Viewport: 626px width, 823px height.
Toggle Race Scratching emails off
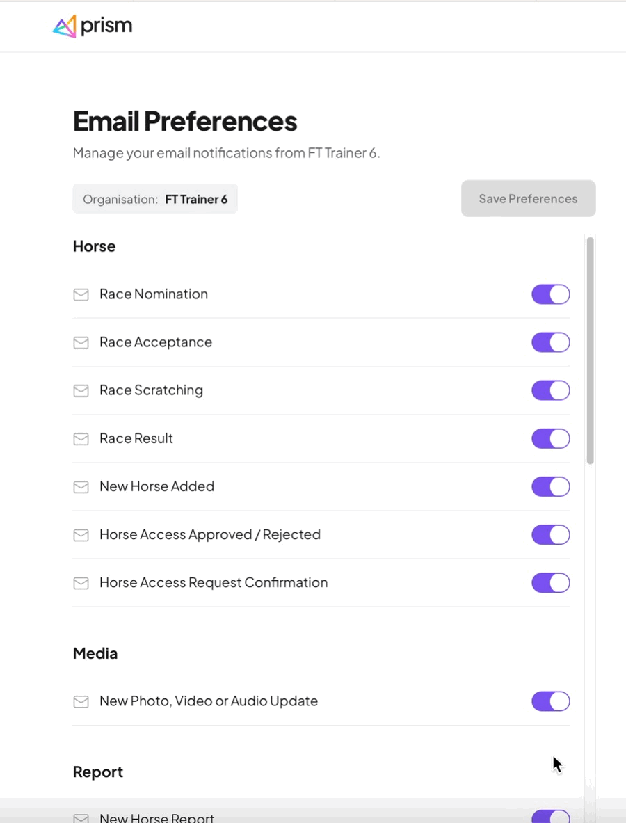550,390
